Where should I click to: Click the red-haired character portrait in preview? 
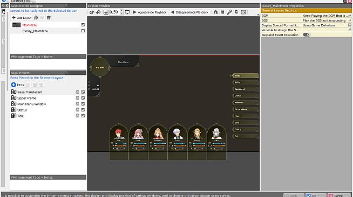pyautogui.click(x=119, y=134)
